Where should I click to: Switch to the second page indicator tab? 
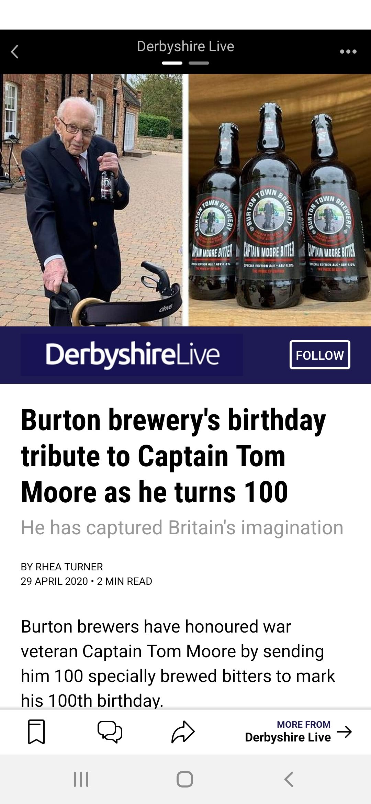tap(199, 63)
